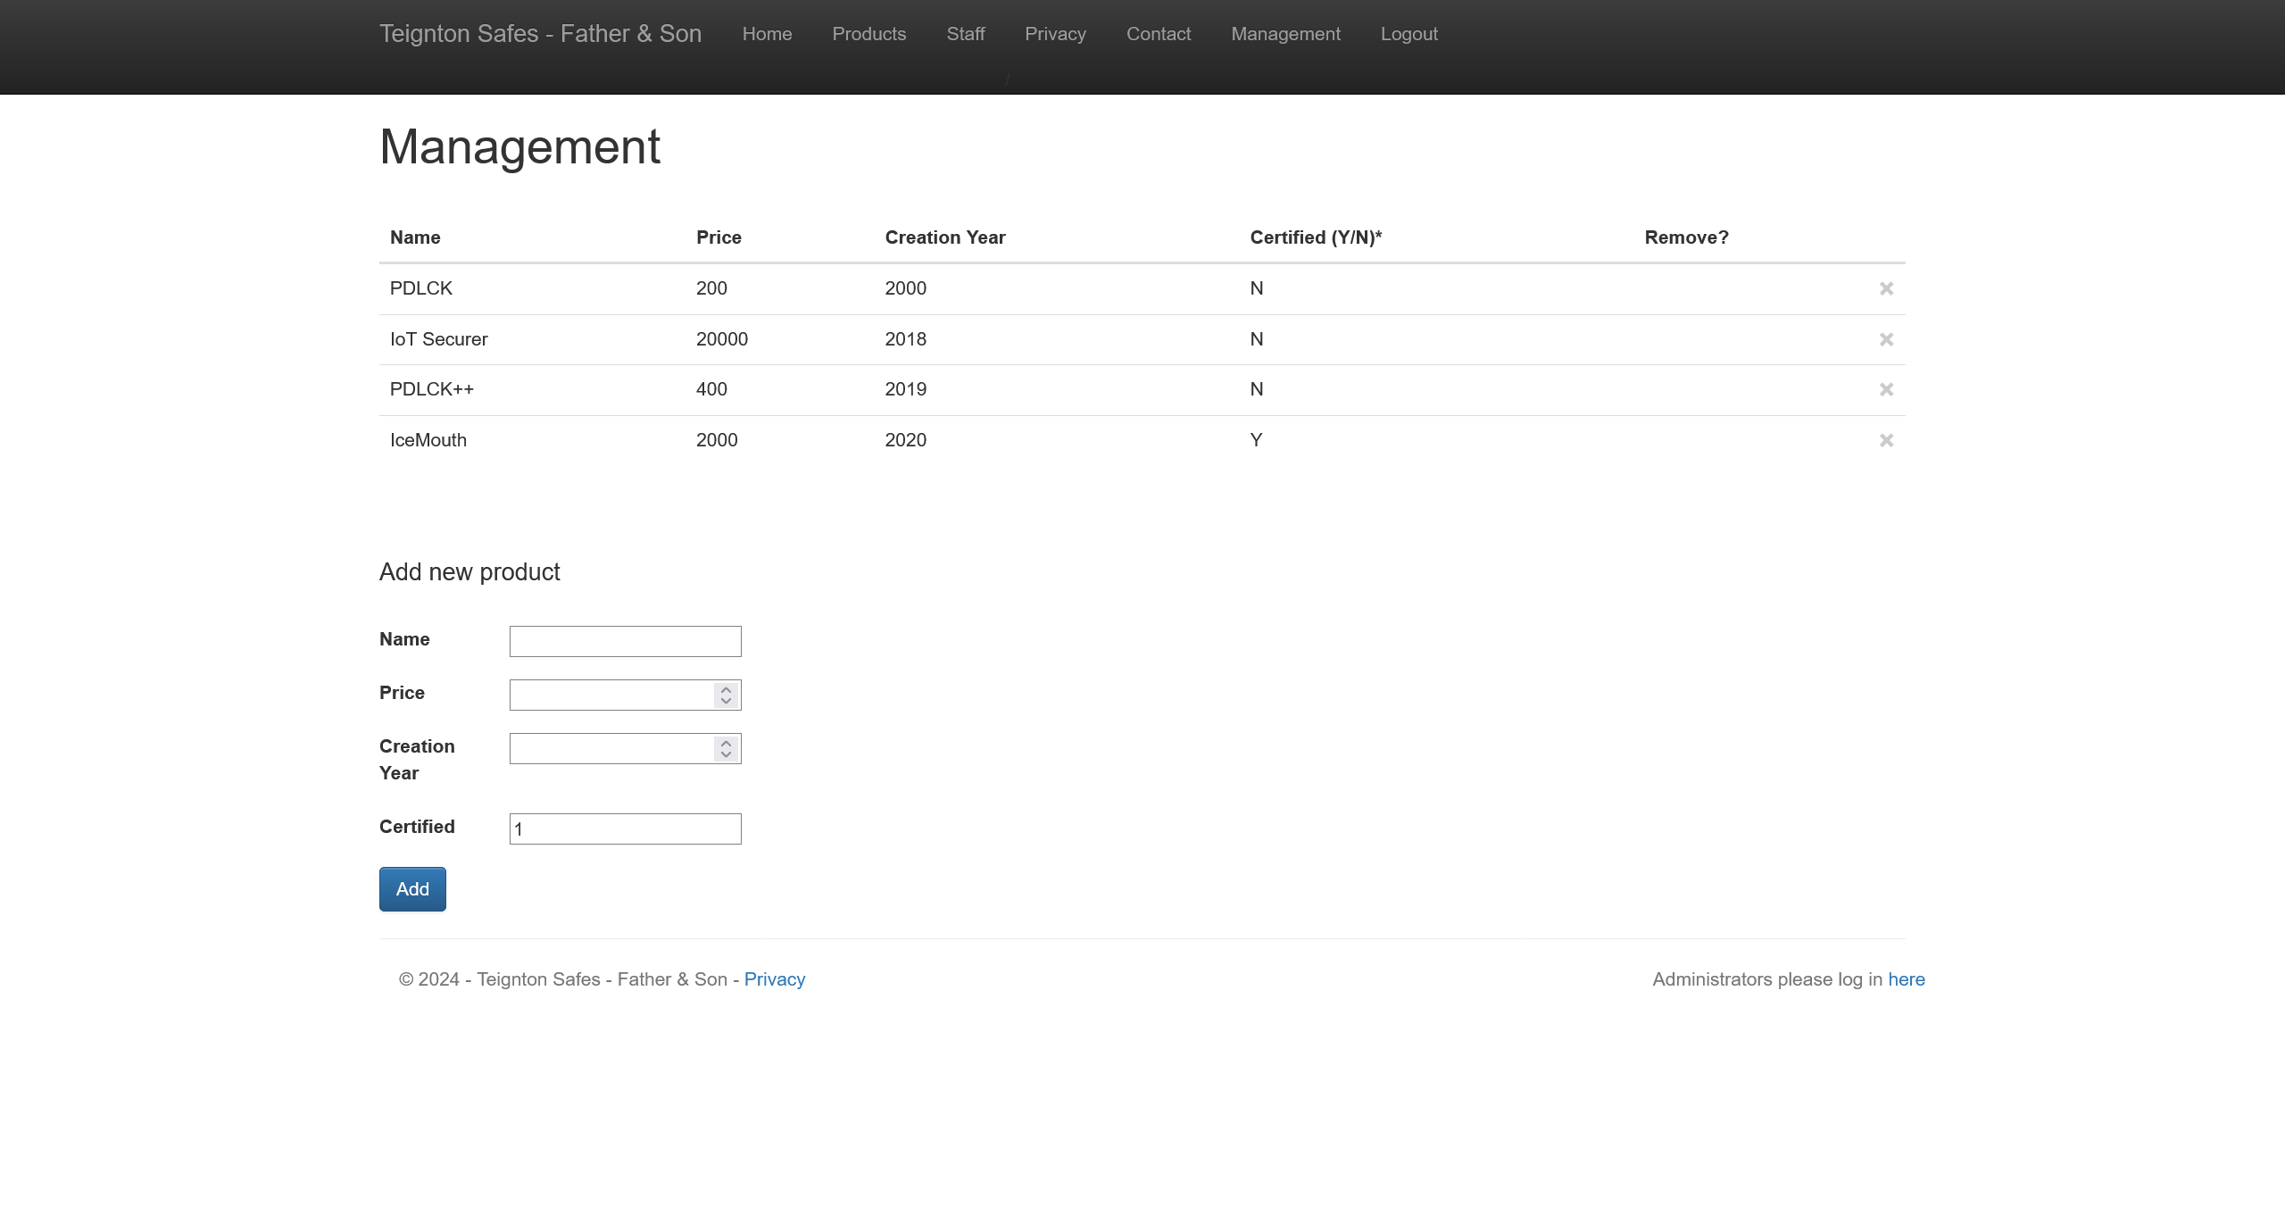The height and width of the screenshot is (1224, 2285).
Task: Click the Add new product heading
Action: click(x=469, y=572)
